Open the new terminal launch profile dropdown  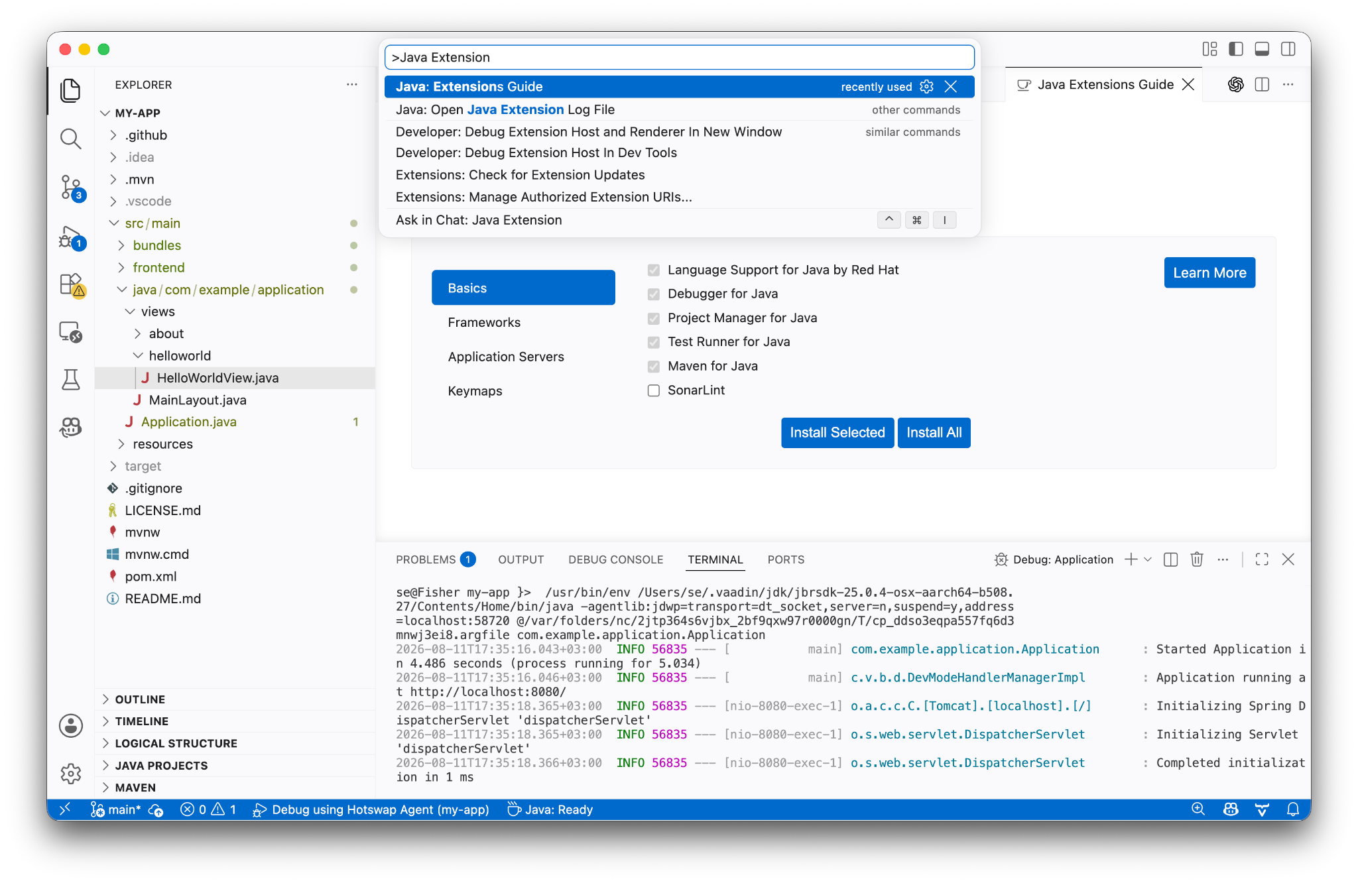(1148, 559)
